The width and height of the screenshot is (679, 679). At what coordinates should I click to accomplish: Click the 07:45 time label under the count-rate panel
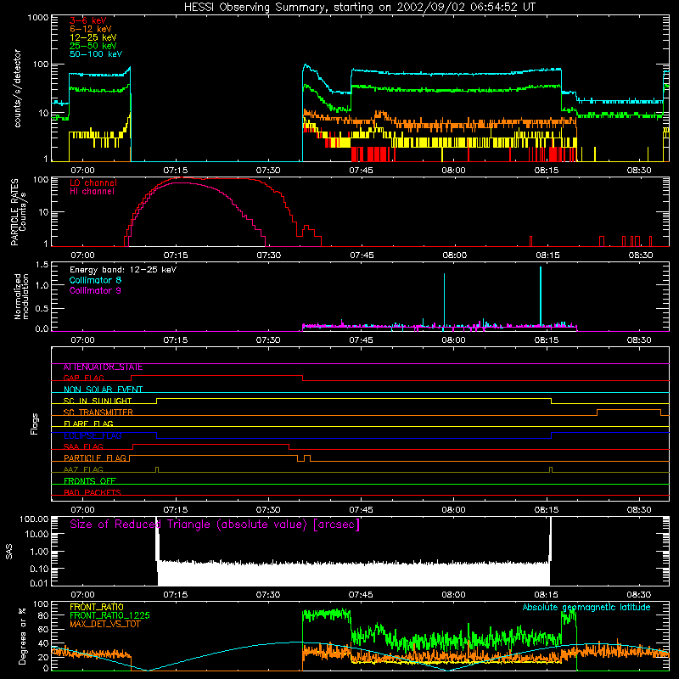[362, 171]
